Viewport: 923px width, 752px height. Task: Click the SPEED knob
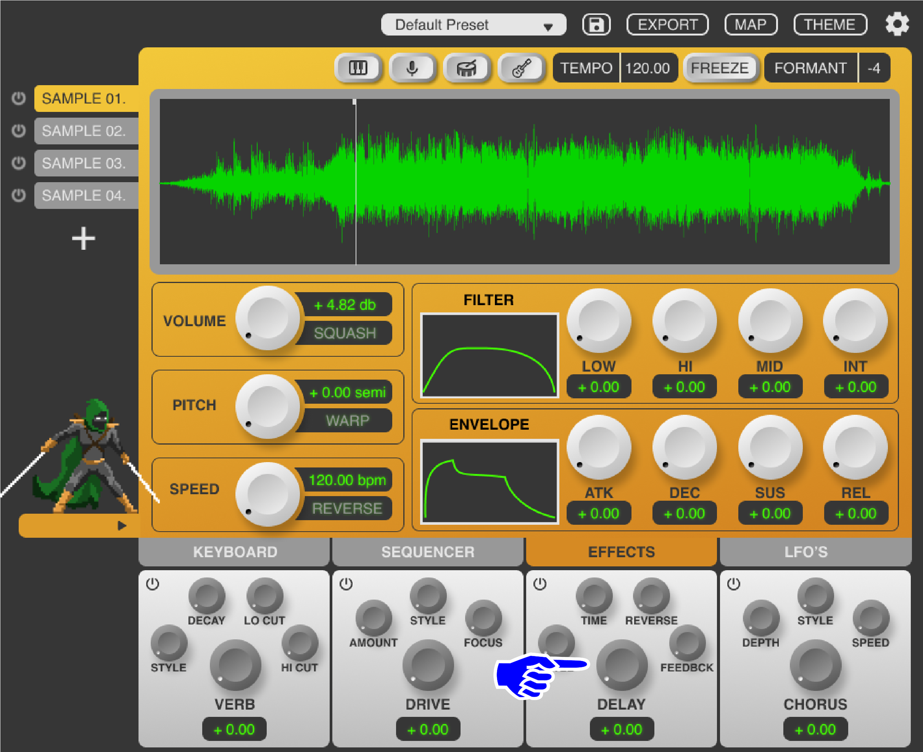(267, 494)
